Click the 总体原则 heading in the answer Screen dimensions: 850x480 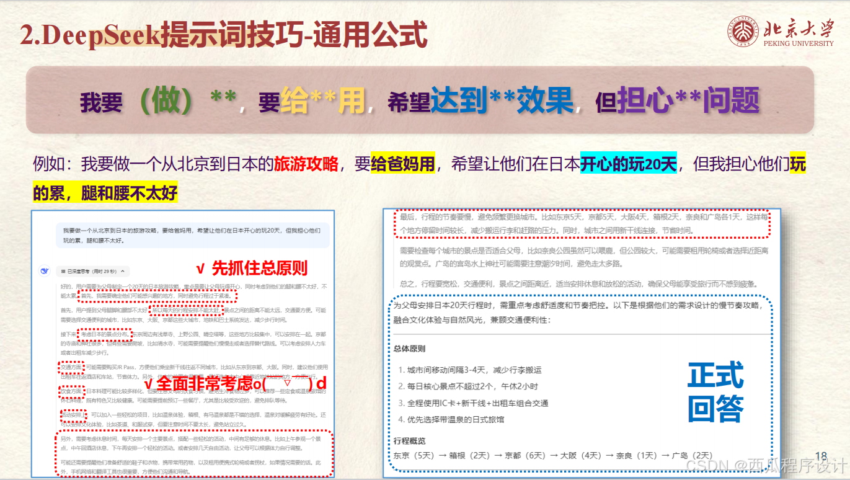coord(410,349)
